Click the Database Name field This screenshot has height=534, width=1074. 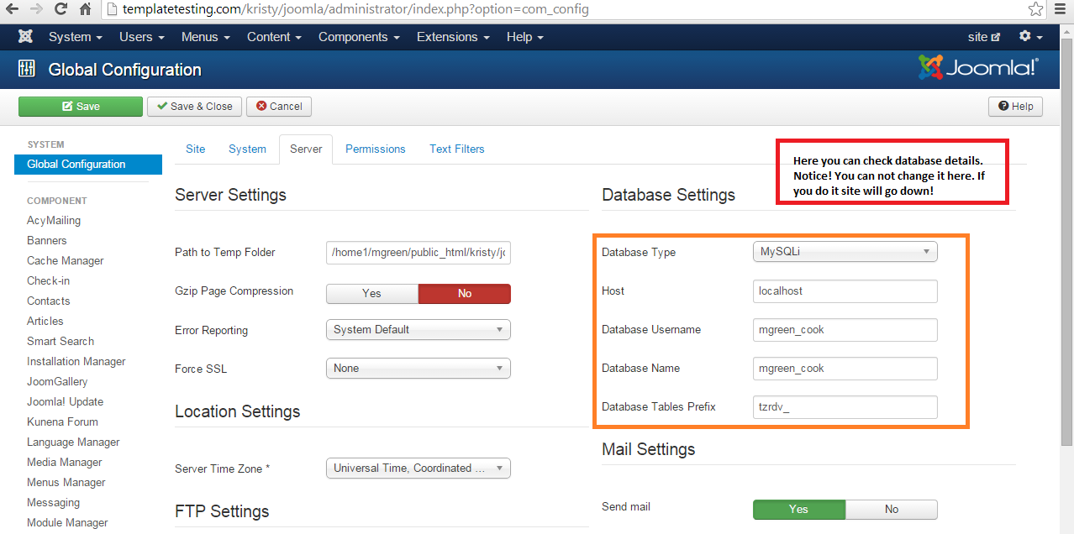coord(845,368)
